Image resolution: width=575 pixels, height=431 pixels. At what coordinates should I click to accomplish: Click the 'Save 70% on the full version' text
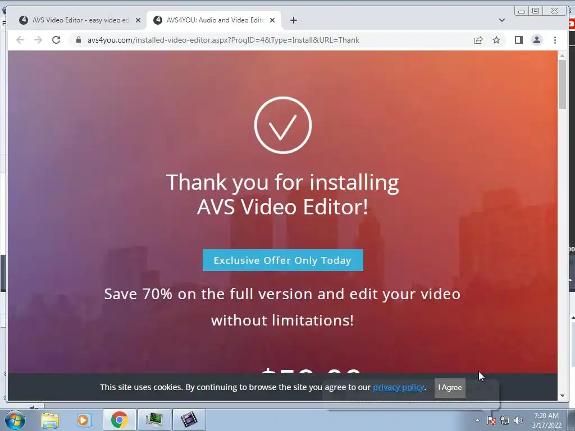pyautogui.click(x=282, y=307)
